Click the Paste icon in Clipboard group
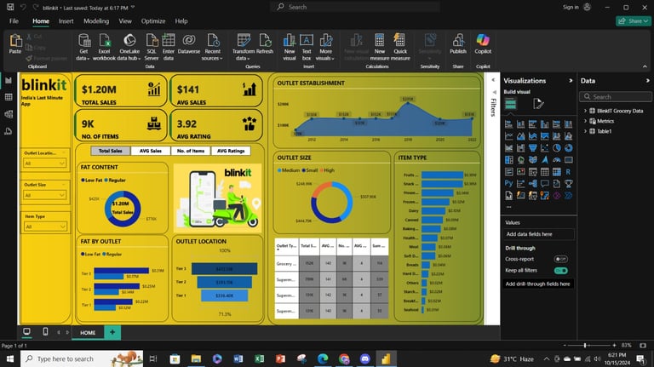The height and width of the screenshot is (367, 654). click(15, 43)
